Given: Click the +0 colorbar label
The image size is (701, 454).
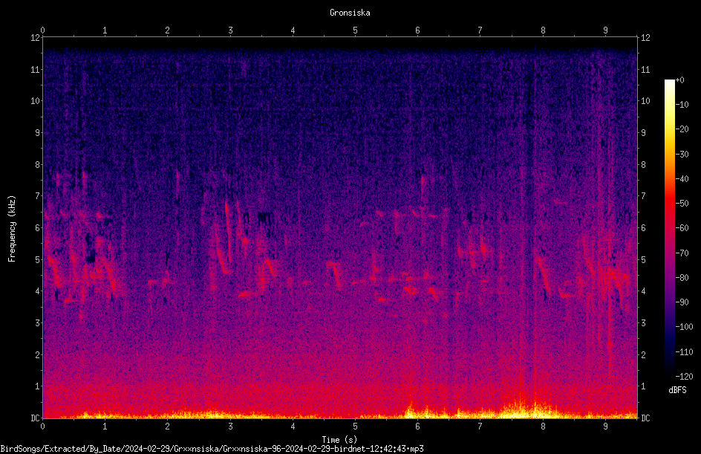Looking at the screenshot, I should coord(679,80).
